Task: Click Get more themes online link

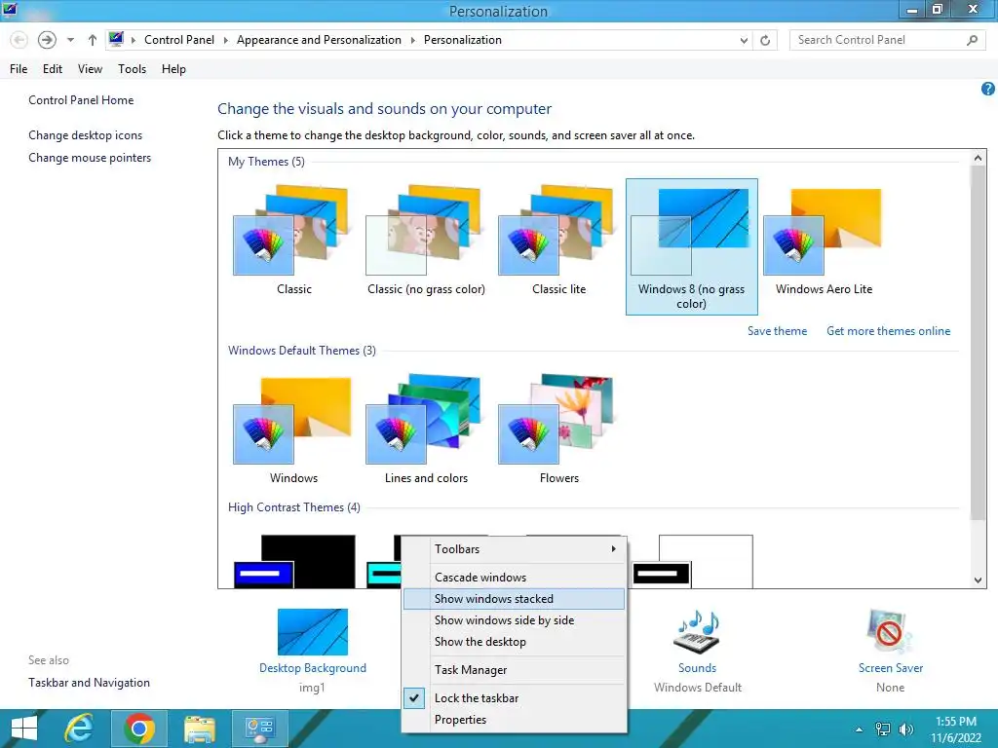Action: pos(888,331)
